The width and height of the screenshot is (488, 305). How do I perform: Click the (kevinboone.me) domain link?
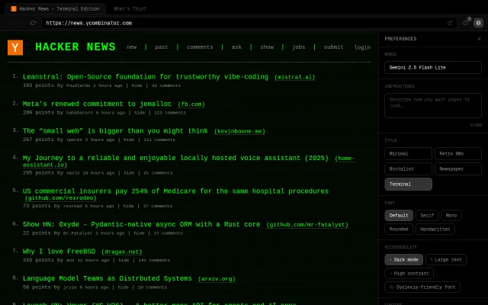pyautogui.click(x=239, y=131)
